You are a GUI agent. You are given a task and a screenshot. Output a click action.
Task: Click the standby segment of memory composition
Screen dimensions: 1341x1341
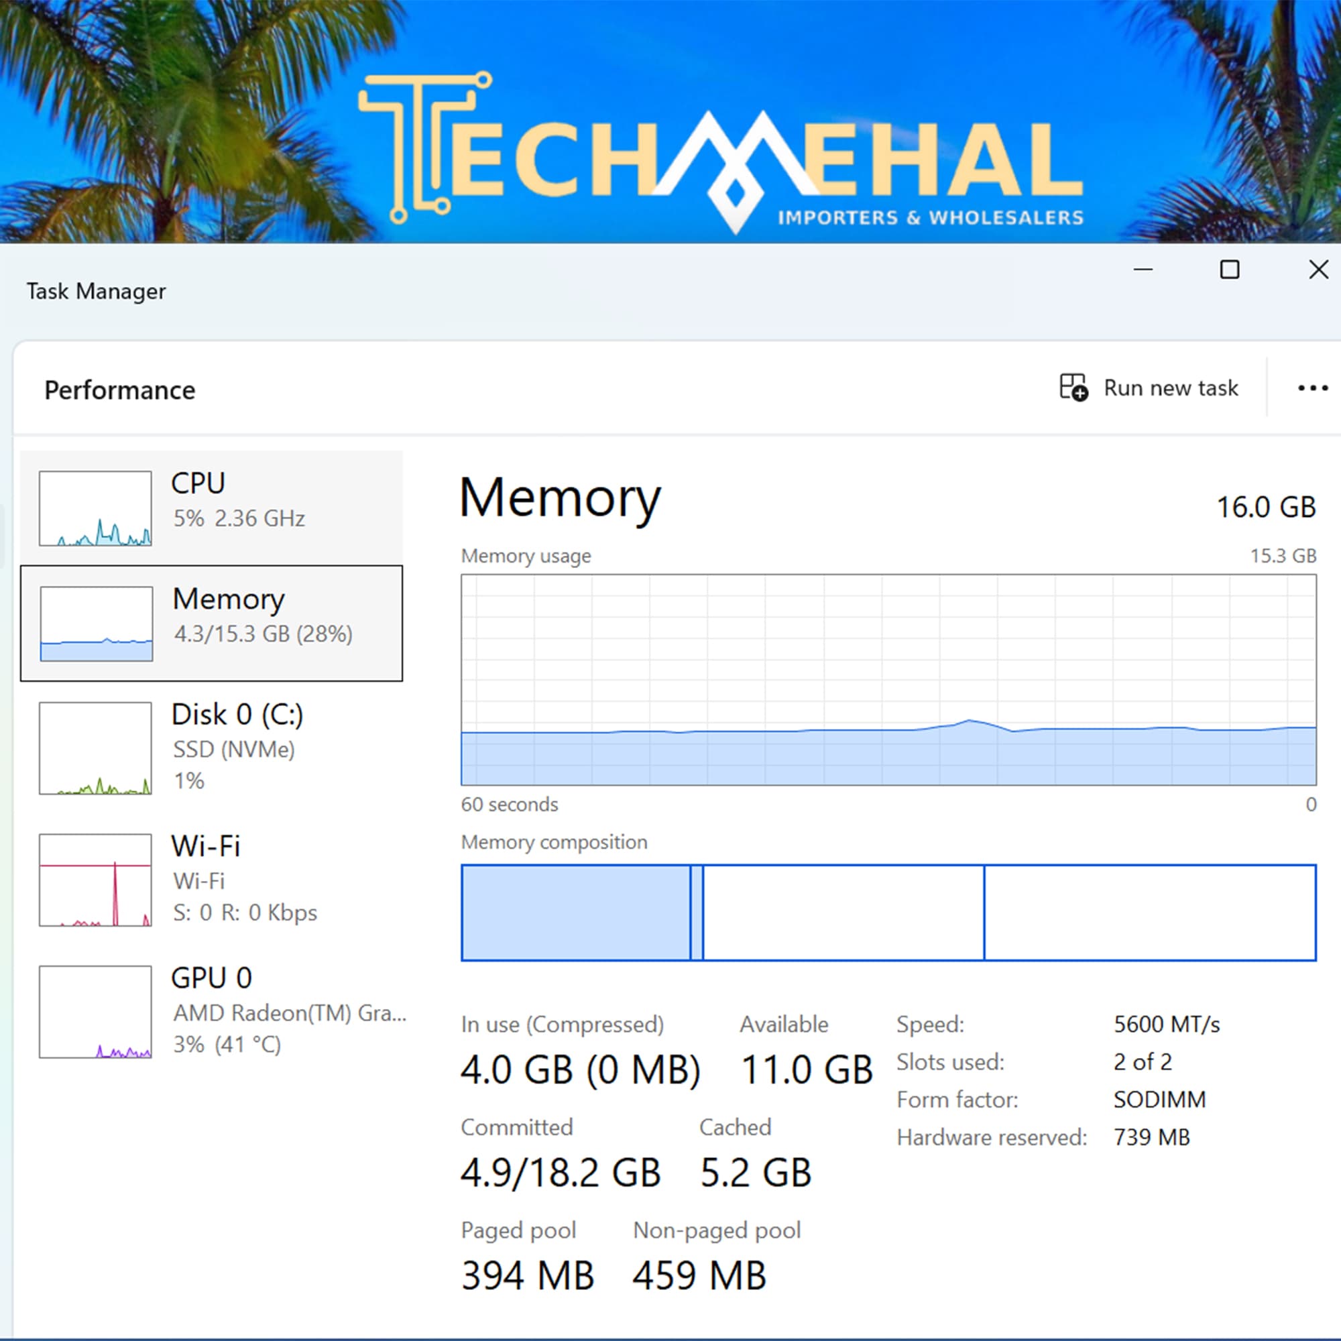pyautogui.click(x=843, y=913)
